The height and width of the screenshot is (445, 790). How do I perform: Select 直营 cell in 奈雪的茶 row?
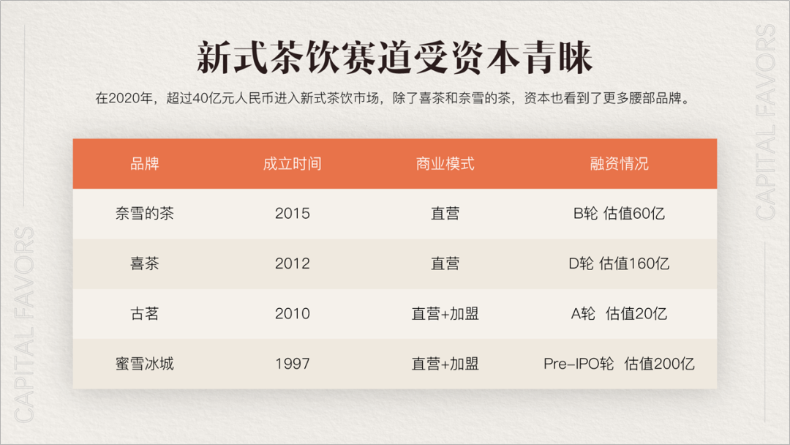[x=445, y=213]
